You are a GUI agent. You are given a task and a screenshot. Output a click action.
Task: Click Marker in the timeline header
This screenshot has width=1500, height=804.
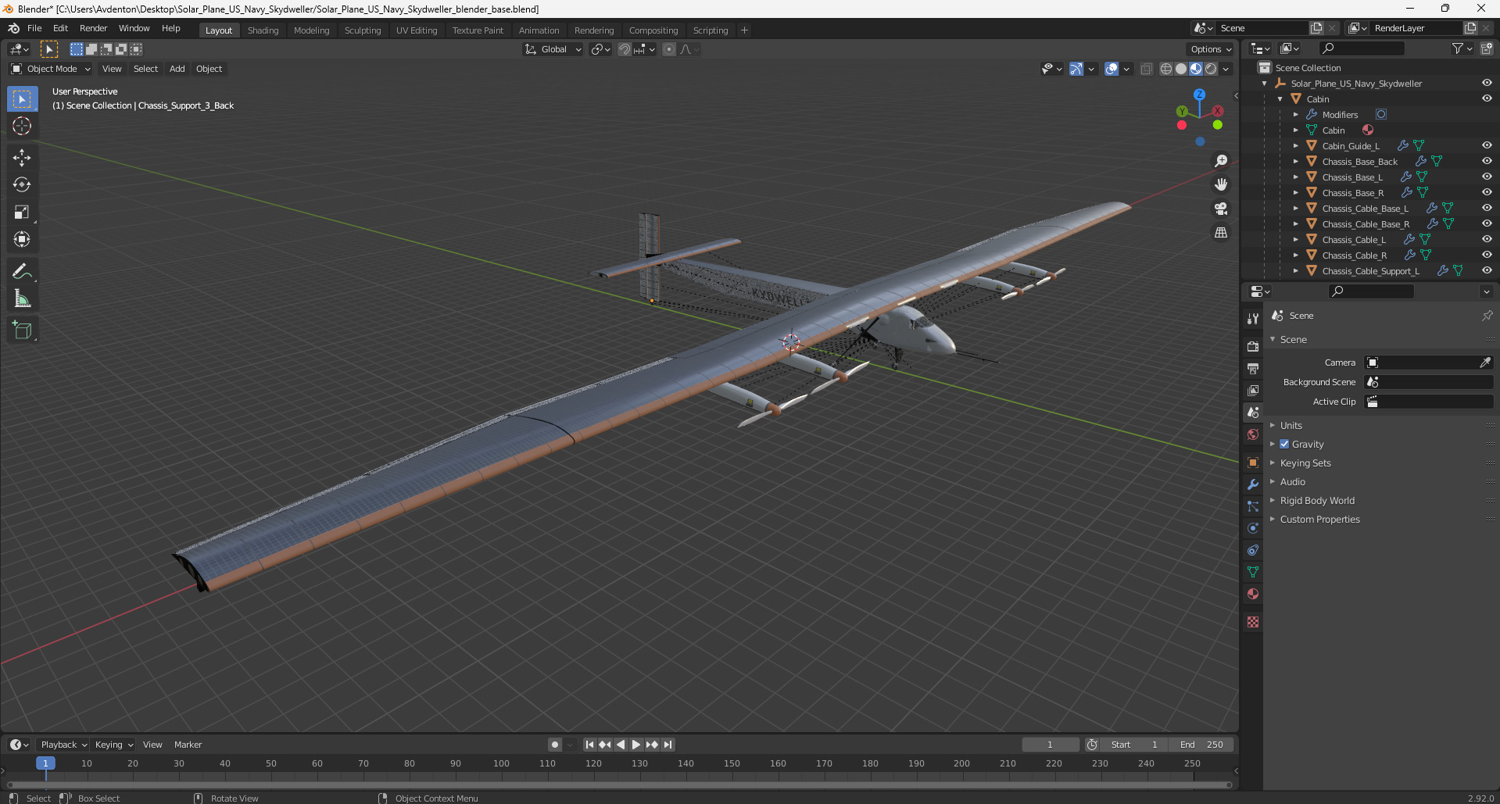[188, 745]
